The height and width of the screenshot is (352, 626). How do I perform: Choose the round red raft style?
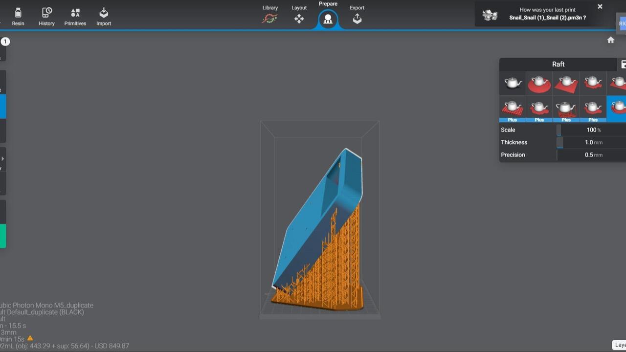[539, 83]
